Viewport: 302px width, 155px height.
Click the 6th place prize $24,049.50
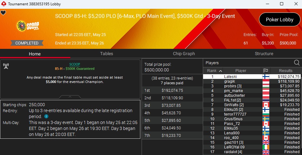pos(171,128)
